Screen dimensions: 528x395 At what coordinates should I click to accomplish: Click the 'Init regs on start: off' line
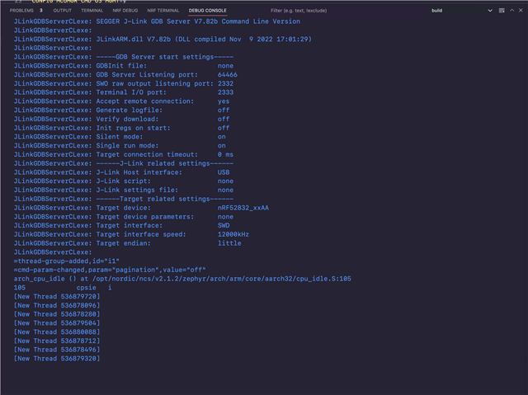point(121,128)
